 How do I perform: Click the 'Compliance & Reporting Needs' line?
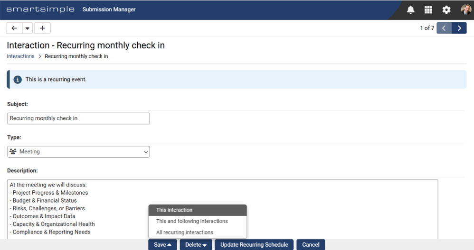(x=50, y=232)
